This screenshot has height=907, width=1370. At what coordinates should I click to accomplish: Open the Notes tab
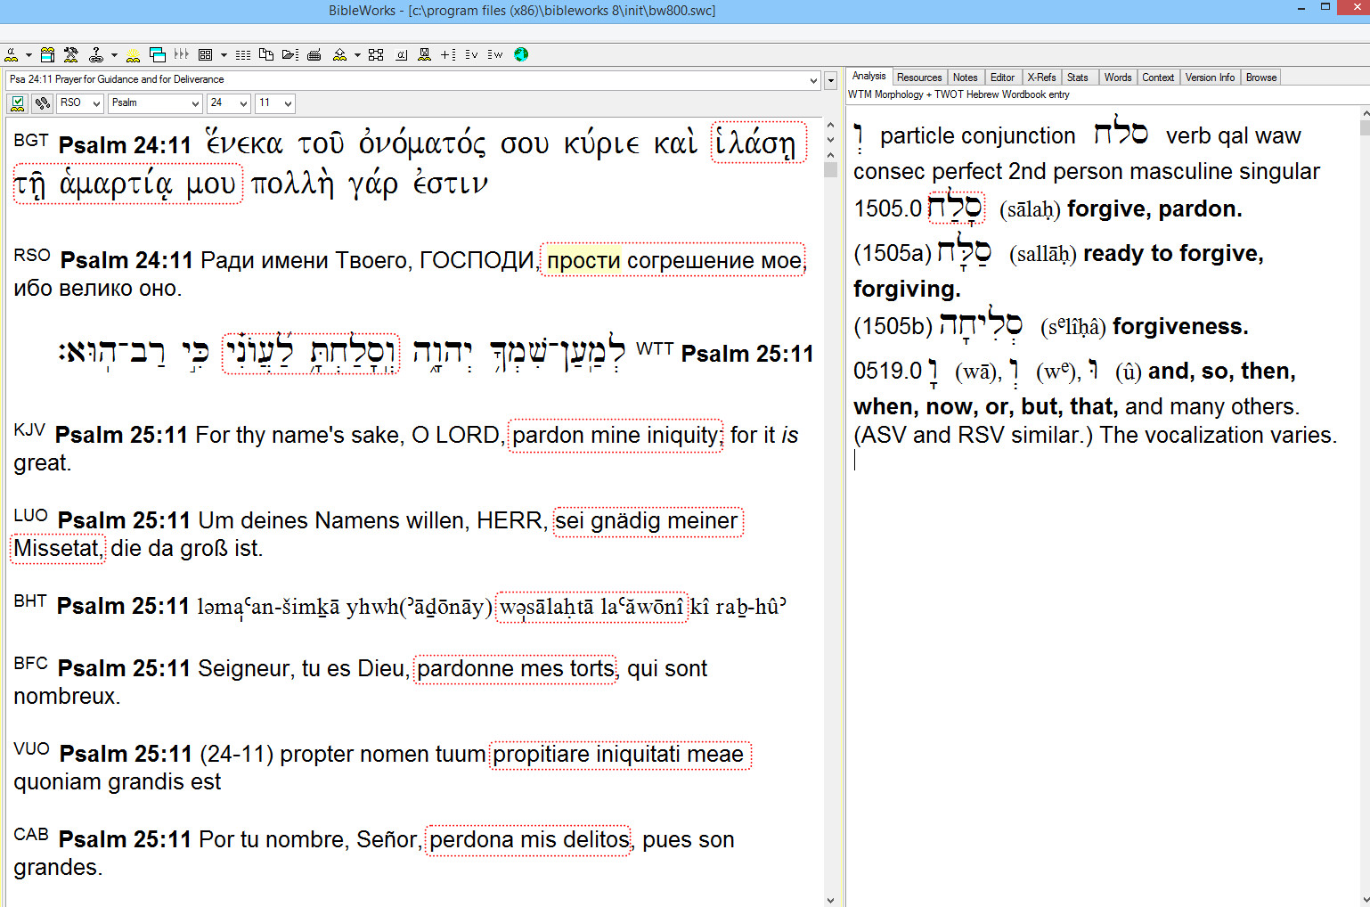[x=966, y=78]
